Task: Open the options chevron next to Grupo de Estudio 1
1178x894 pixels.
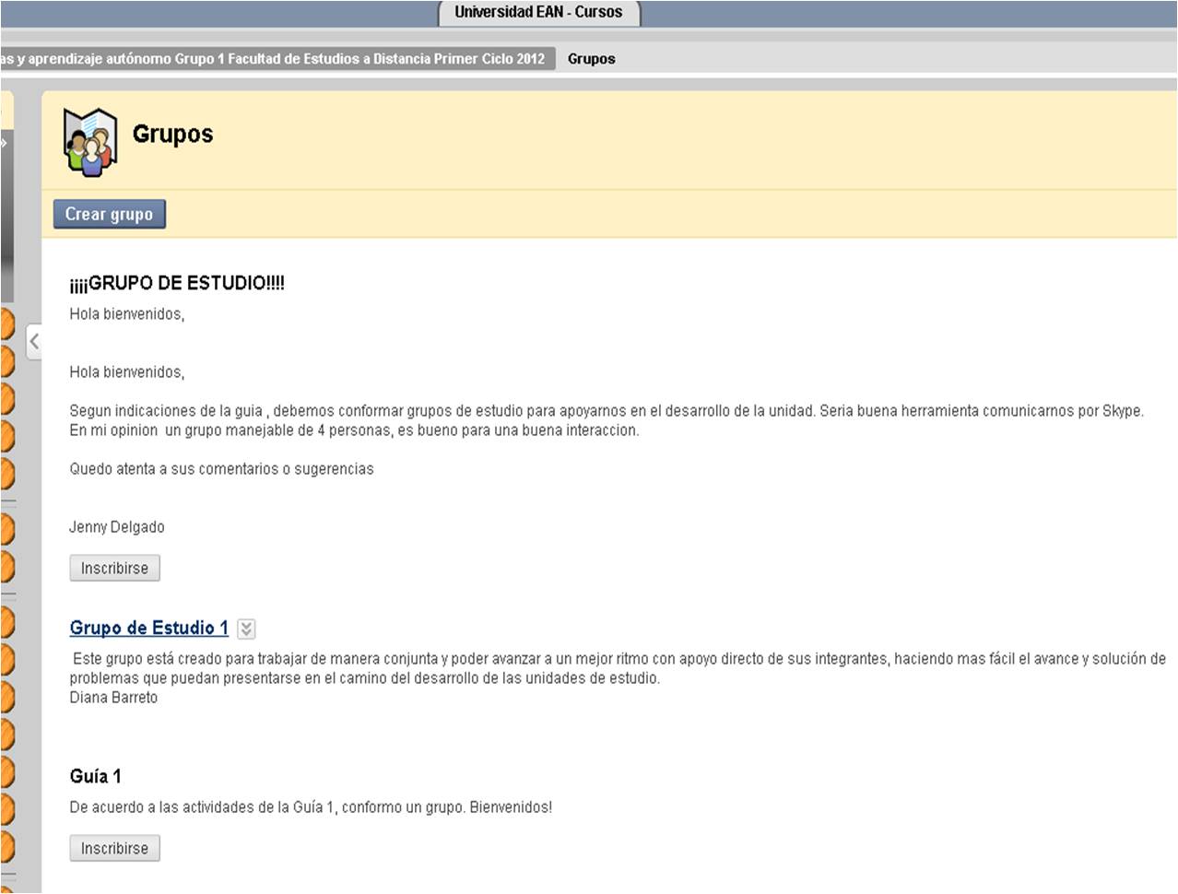Action: tap(246, 629)
